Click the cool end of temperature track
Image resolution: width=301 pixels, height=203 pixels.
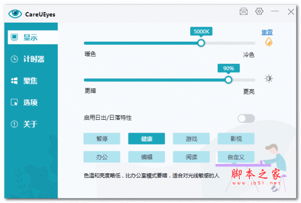coord(253,43)
